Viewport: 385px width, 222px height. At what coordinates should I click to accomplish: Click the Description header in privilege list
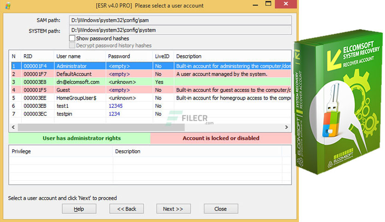click(128, 151)
